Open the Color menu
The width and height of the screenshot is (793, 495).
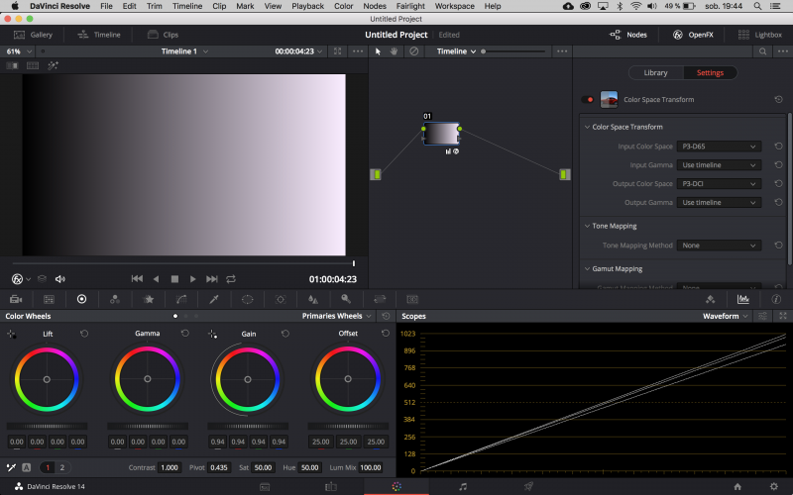(343, 6)
